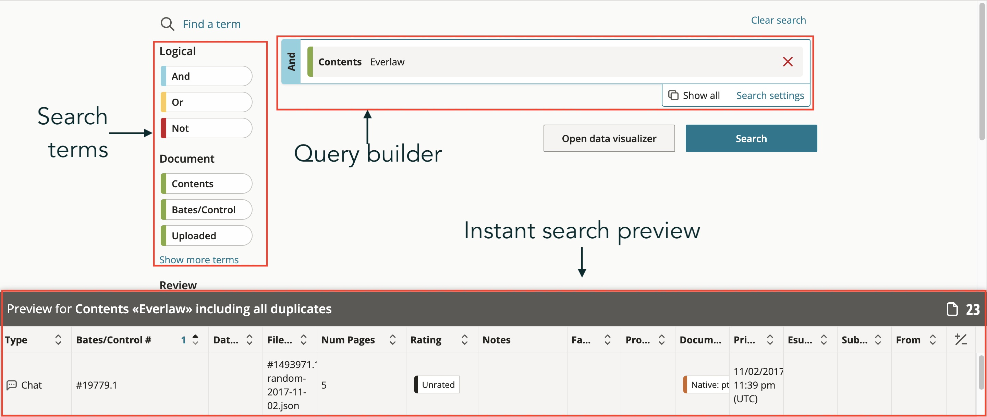Open Search settings options

(770, 95)
